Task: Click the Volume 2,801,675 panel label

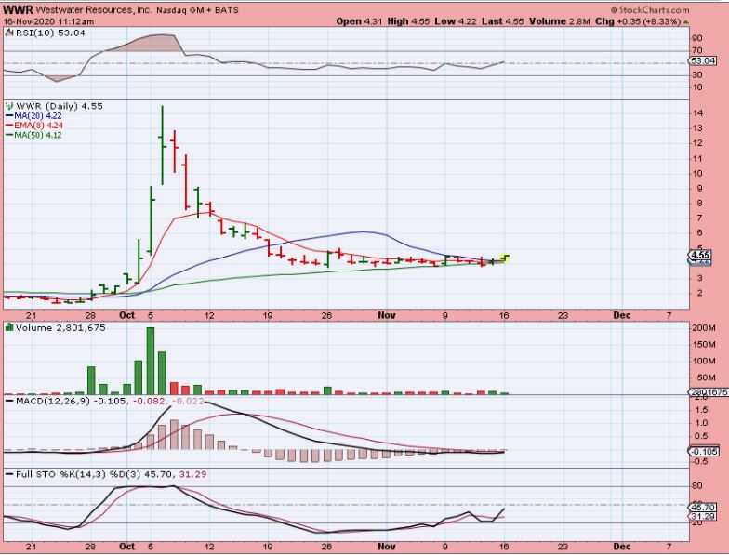Action: (60, 327)
